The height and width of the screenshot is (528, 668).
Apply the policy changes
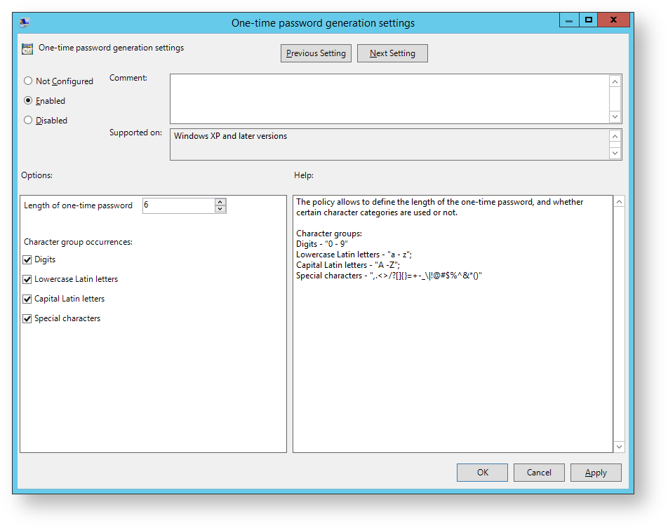596,473
